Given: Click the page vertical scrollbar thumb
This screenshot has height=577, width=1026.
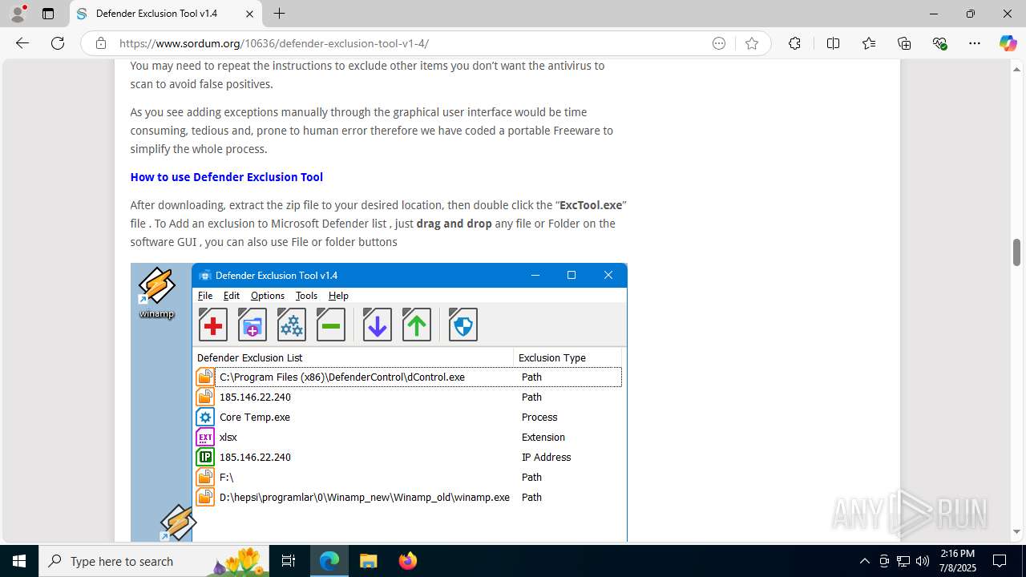Looking at the screenshot, I should click(1016, 252).
